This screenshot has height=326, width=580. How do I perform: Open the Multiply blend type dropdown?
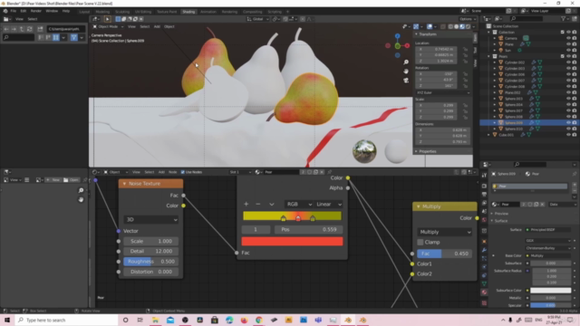[445, 232]
